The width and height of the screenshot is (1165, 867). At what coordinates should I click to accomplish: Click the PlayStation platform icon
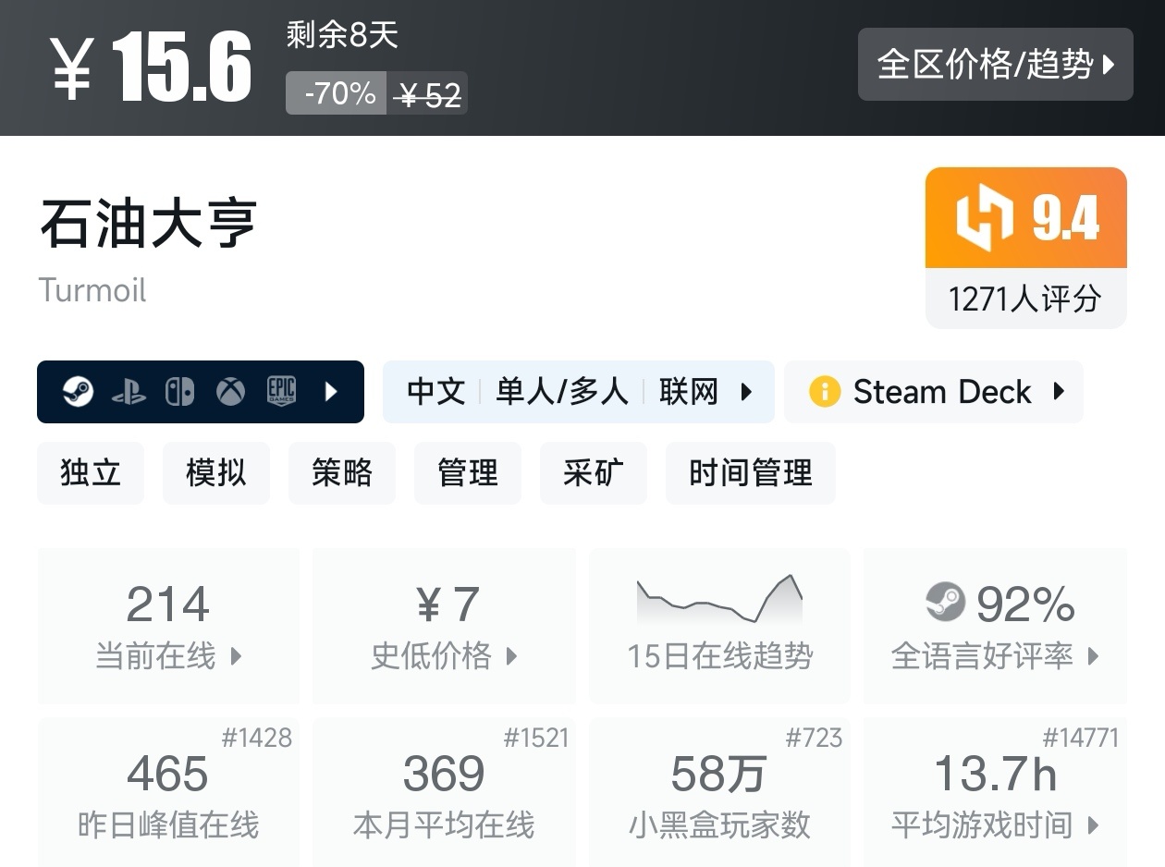[129, 392]
